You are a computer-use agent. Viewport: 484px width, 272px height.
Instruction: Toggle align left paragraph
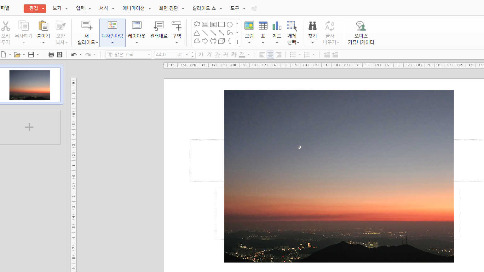[x=262, y=55]
